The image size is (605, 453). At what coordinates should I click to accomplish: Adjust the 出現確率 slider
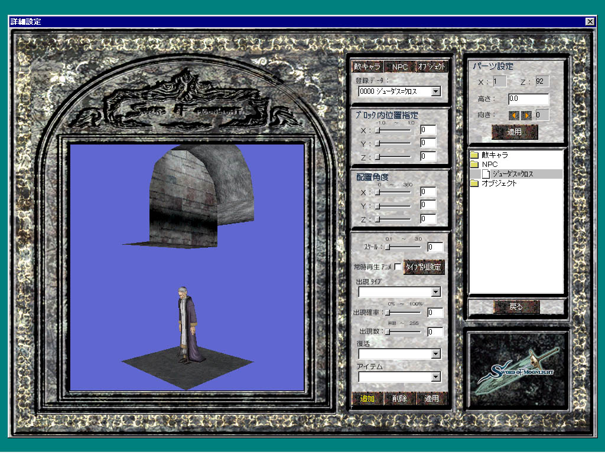pyautogui.click(x=403, y=313)
